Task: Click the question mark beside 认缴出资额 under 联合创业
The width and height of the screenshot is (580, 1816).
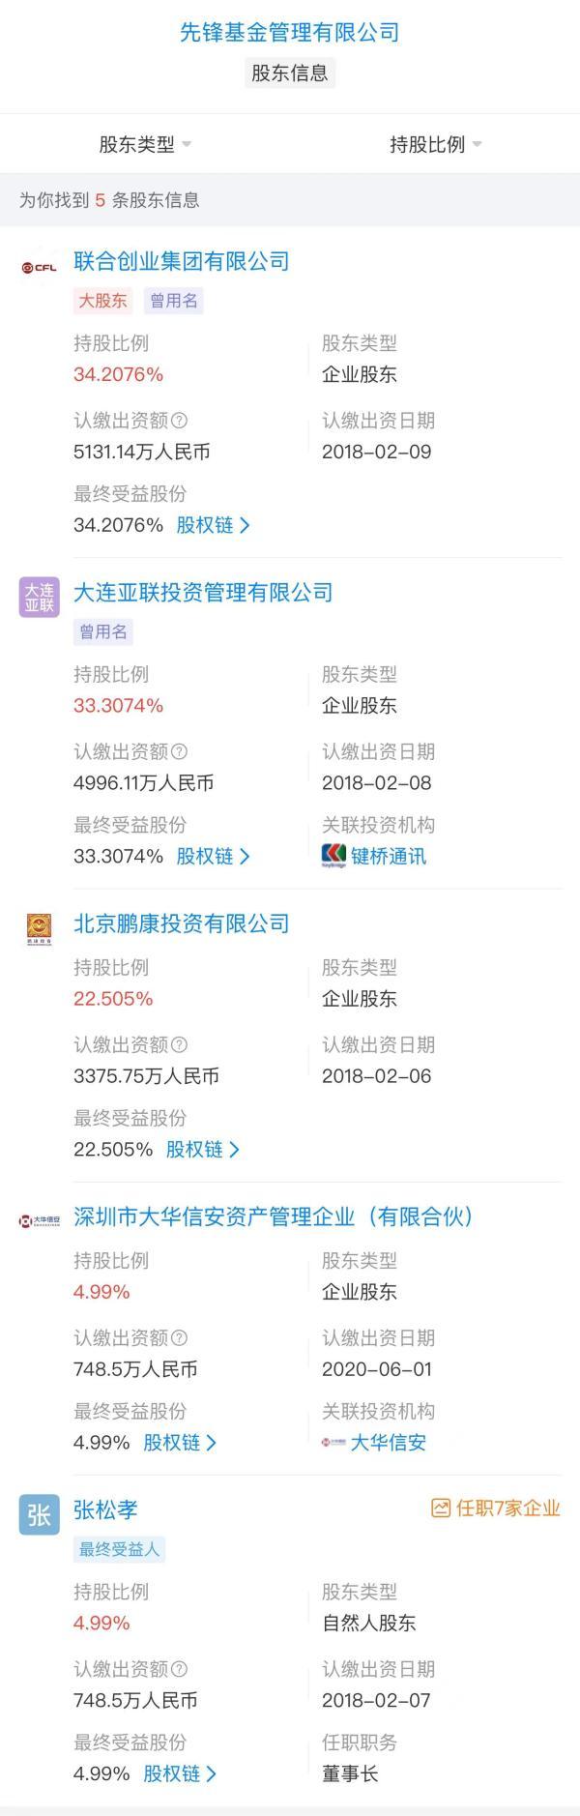Action: (179, 421)
